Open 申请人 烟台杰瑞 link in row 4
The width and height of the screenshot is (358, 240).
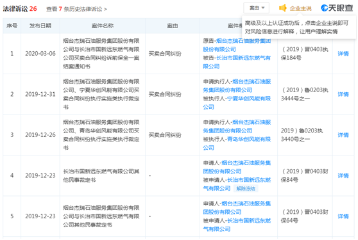click(237, 167)
